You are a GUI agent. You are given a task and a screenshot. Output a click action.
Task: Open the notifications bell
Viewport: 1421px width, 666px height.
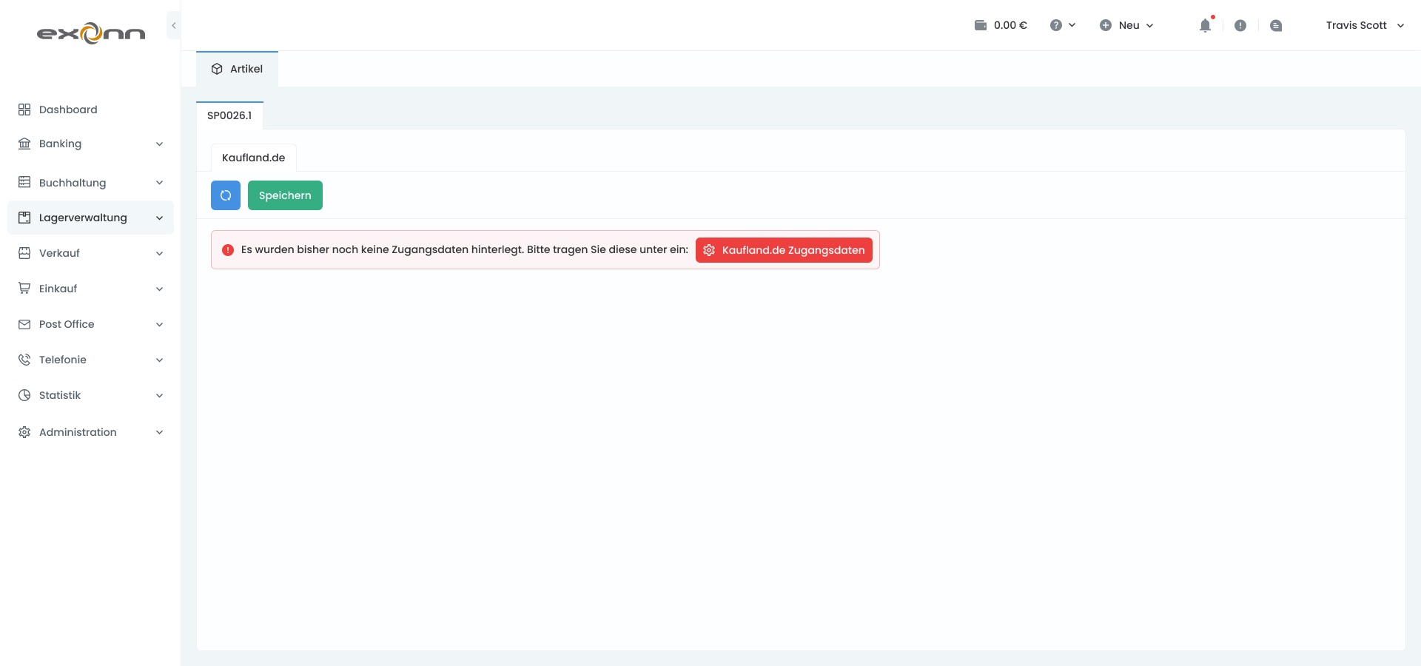pos(1205,25)
